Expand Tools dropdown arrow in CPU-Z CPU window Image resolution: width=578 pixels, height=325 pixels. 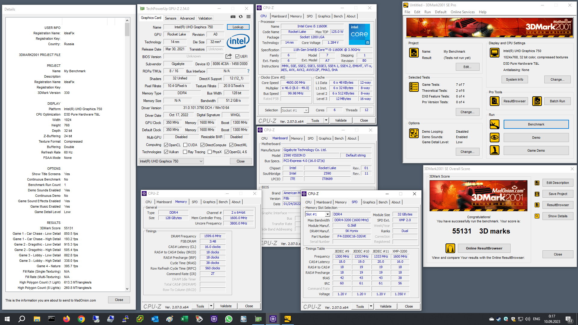point(326,120)
